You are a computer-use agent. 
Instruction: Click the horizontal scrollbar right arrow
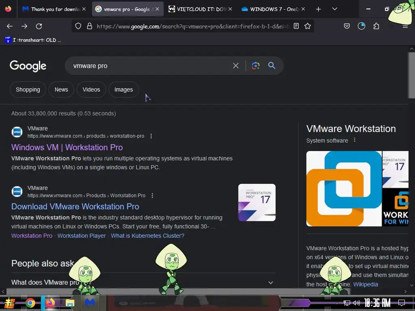pyautogui.click(x=405, y=292)
